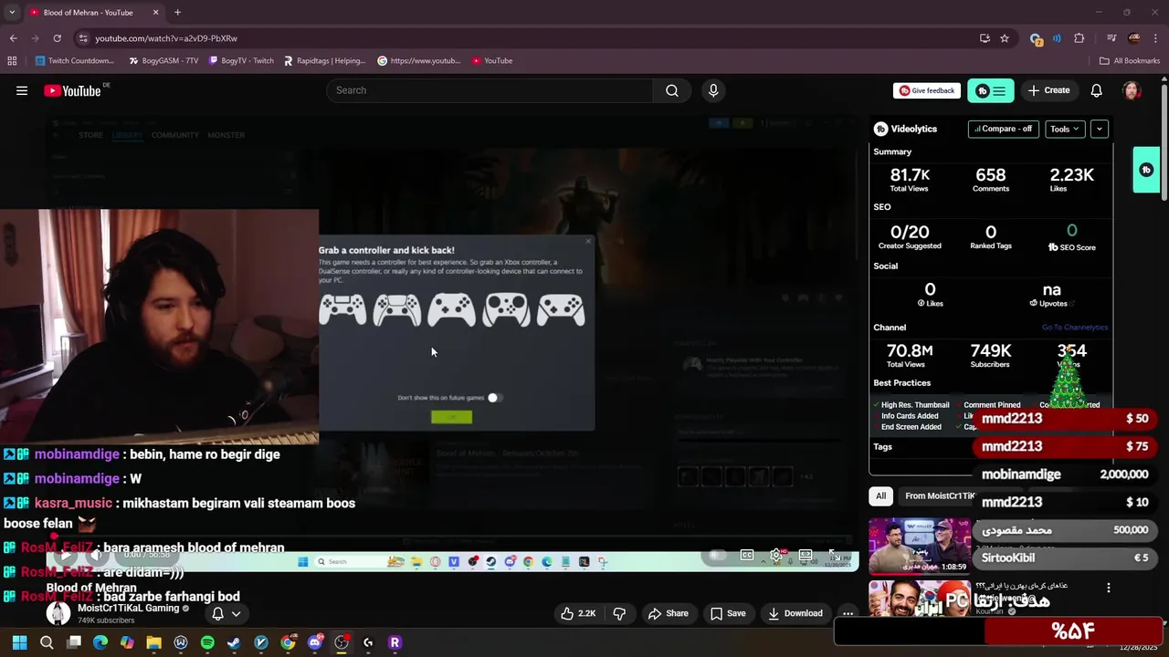Click the YouTube logo to go home

pos(72,90)
